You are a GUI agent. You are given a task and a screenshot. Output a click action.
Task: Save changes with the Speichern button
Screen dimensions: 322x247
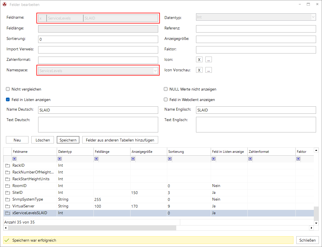click(68, 140)
